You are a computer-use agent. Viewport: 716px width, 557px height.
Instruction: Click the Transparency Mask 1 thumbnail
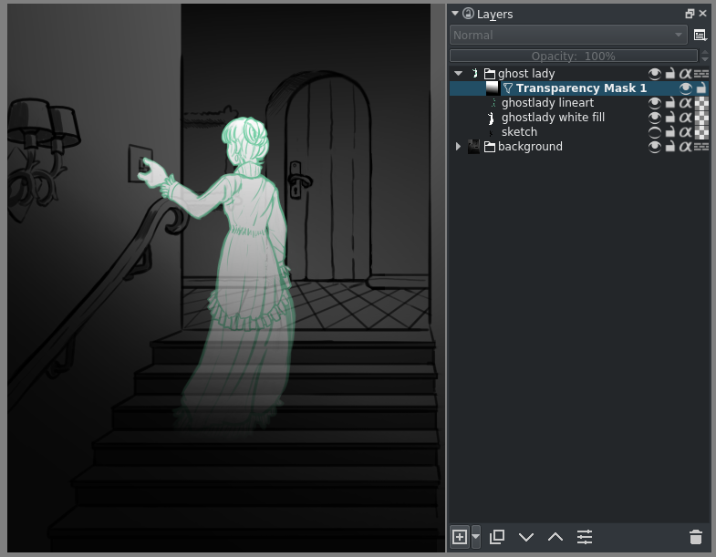click(493, 88)
